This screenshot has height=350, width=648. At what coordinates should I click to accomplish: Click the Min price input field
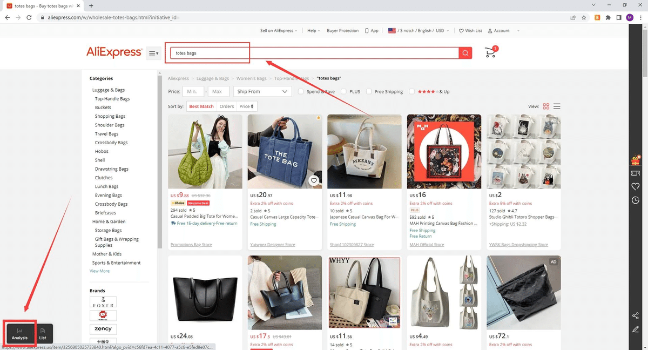pyautogui.click(x=193, y=91)
